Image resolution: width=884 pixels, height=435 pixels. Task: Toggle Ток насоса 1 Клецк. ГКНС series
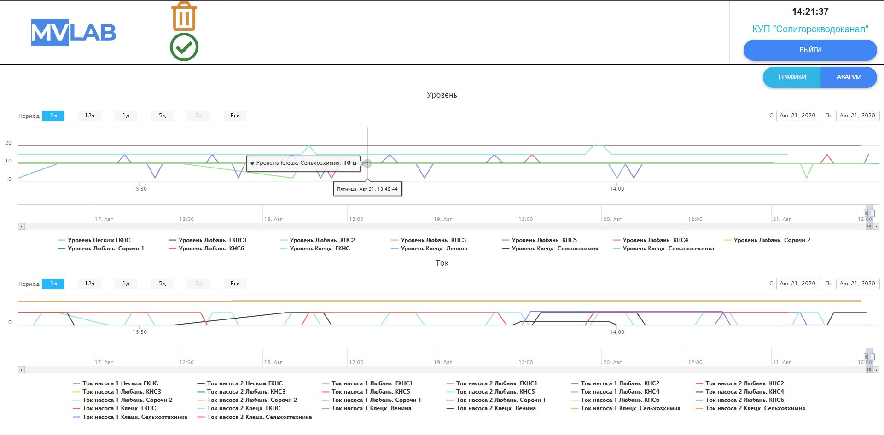click(119, 408)
